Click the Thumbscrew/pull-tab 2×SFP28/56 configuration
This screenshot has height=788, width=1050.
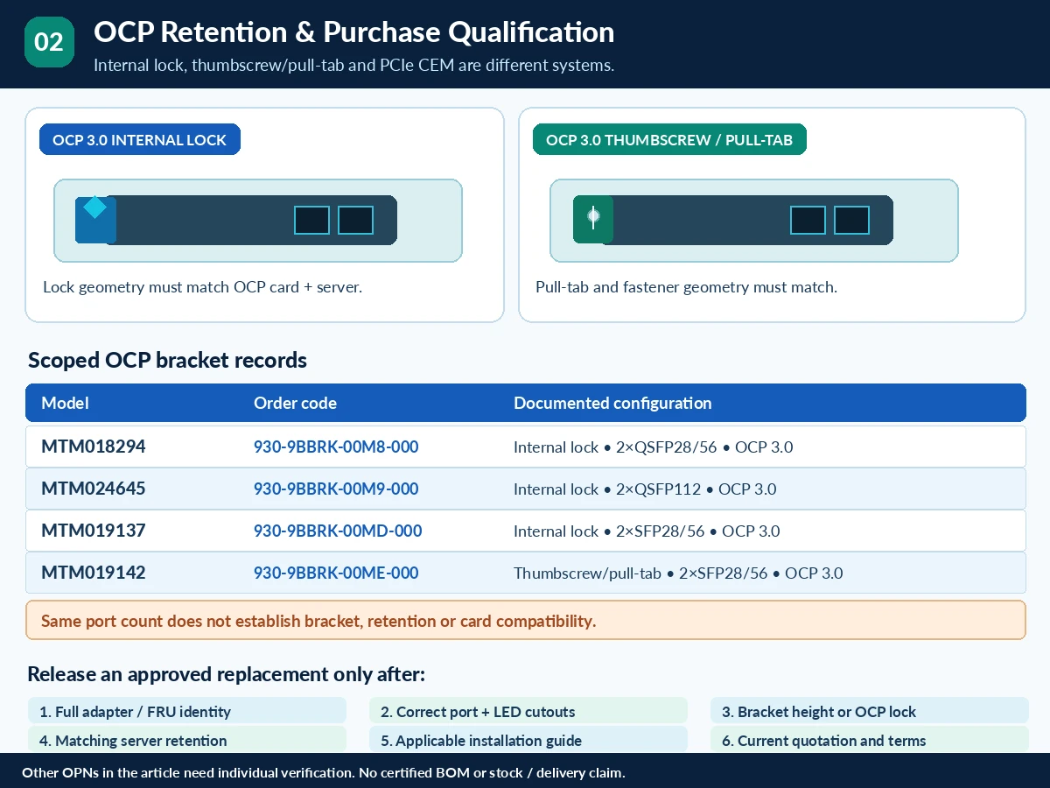[678, 573]
